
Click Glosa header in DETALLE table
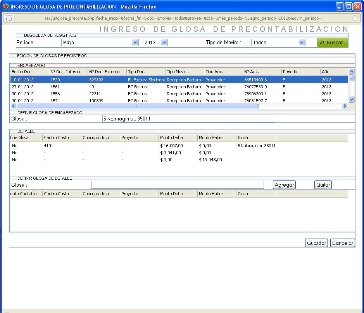click(x=255, y=138)
